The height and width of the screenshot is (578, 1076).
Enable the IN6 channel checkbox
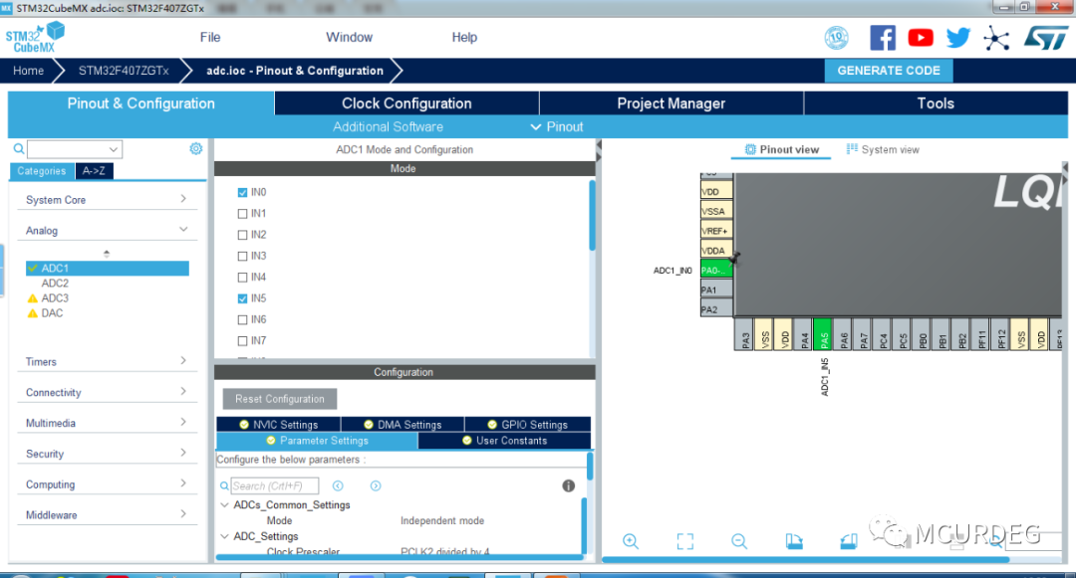click(x=242, y=319)
